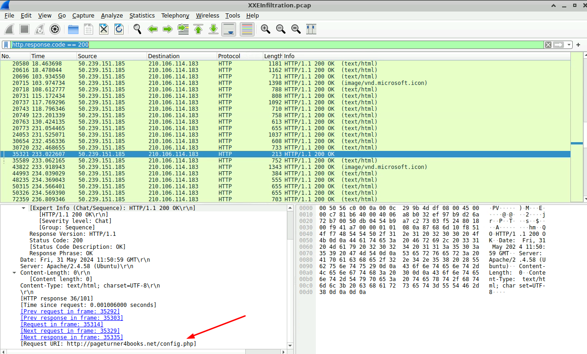This screenshot has height=354, width=587.
Task: Open the Wireless menu
Action: click(x=208, y=15)
